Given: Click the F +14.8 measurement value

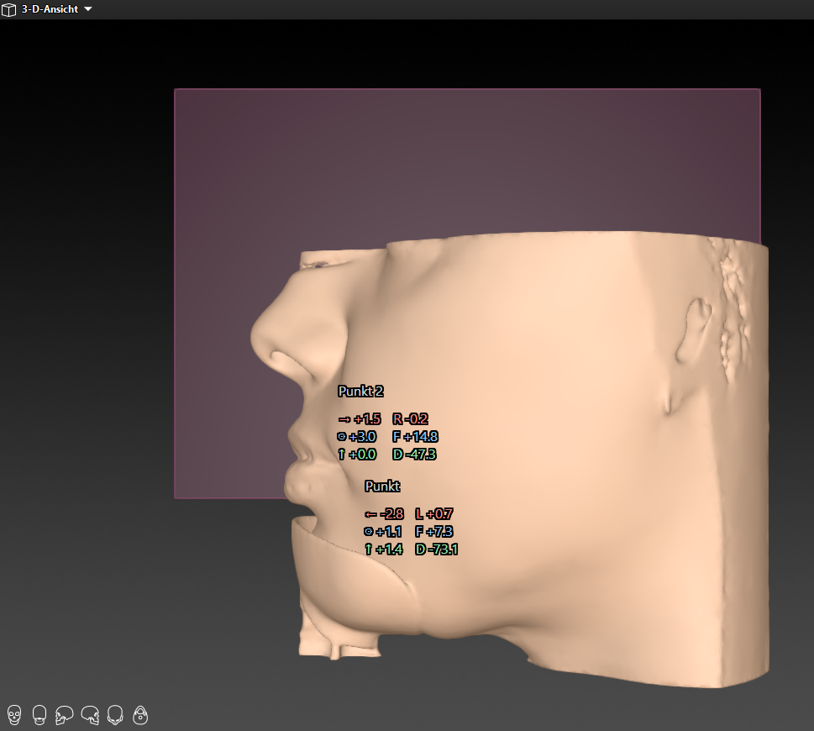Looking at the screenshot, I should point(415,437).
